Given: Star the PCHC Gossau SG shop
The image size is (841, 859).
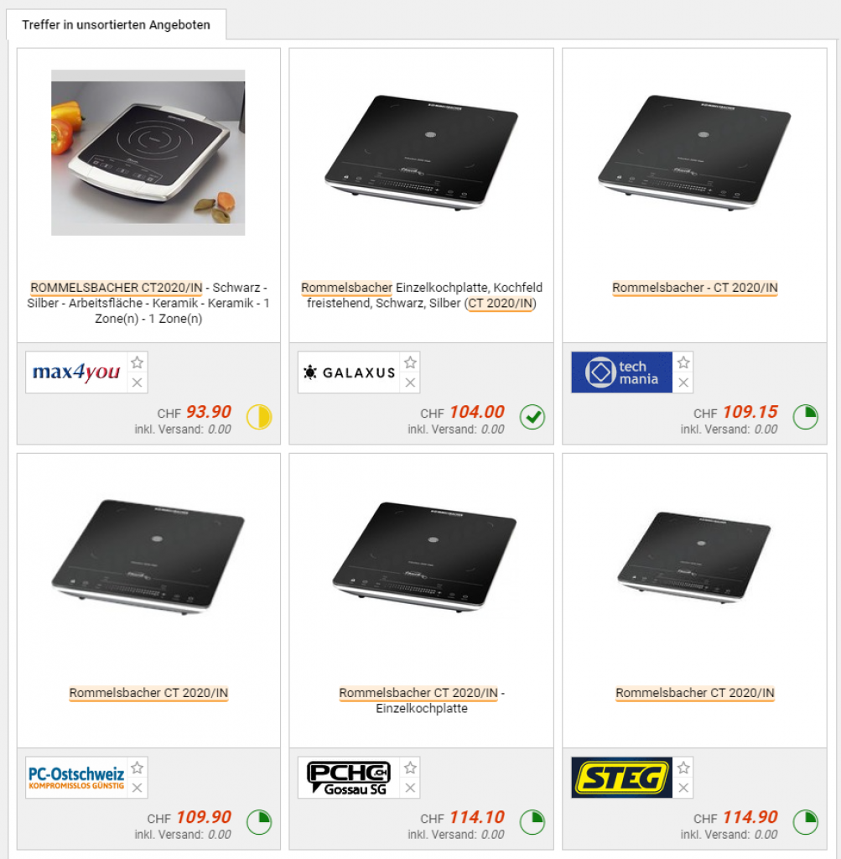Looking at the screenshot, I should [410, 768].
